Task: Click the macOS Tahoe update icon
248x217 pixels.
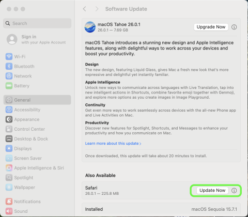Action: pyautogui.click(x=90, y=27)
